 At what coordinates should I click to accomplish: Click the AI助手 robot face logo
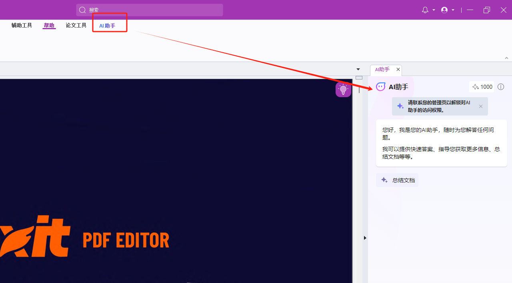click(380, 87)
